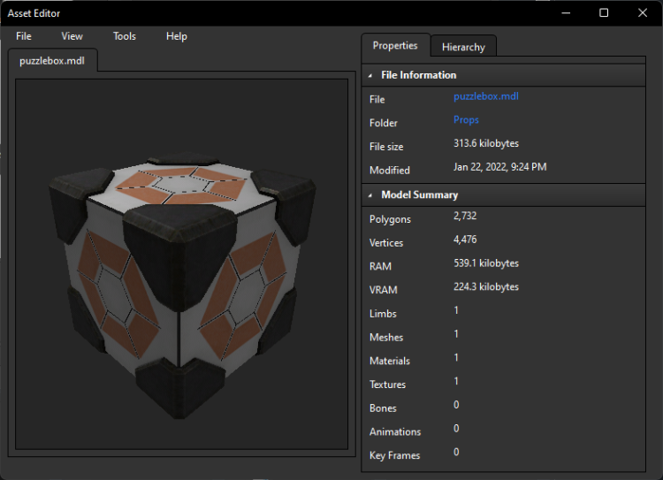Select the RAM value 539.1 kilobytes
This screenshot has height=480, width=663.
(486, 263)
